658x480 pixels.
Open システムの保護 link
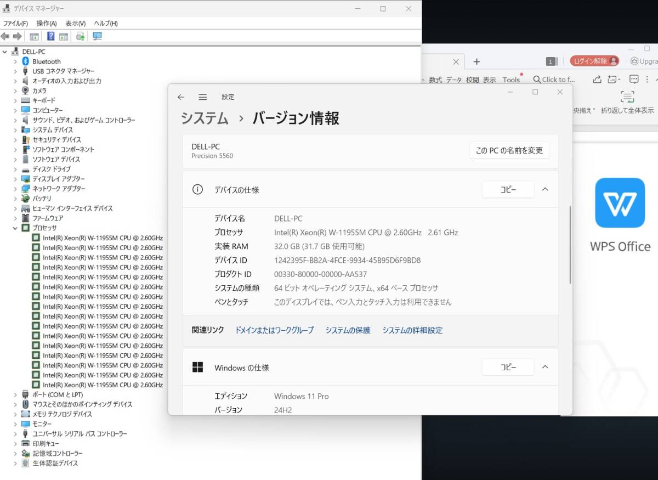click(348, 330)
